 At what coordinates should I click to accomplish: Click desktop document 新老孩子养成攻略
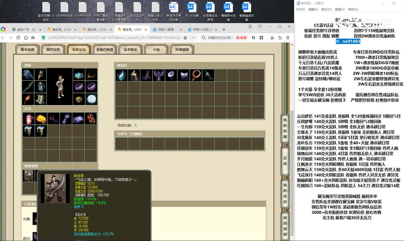pos(173,11)
